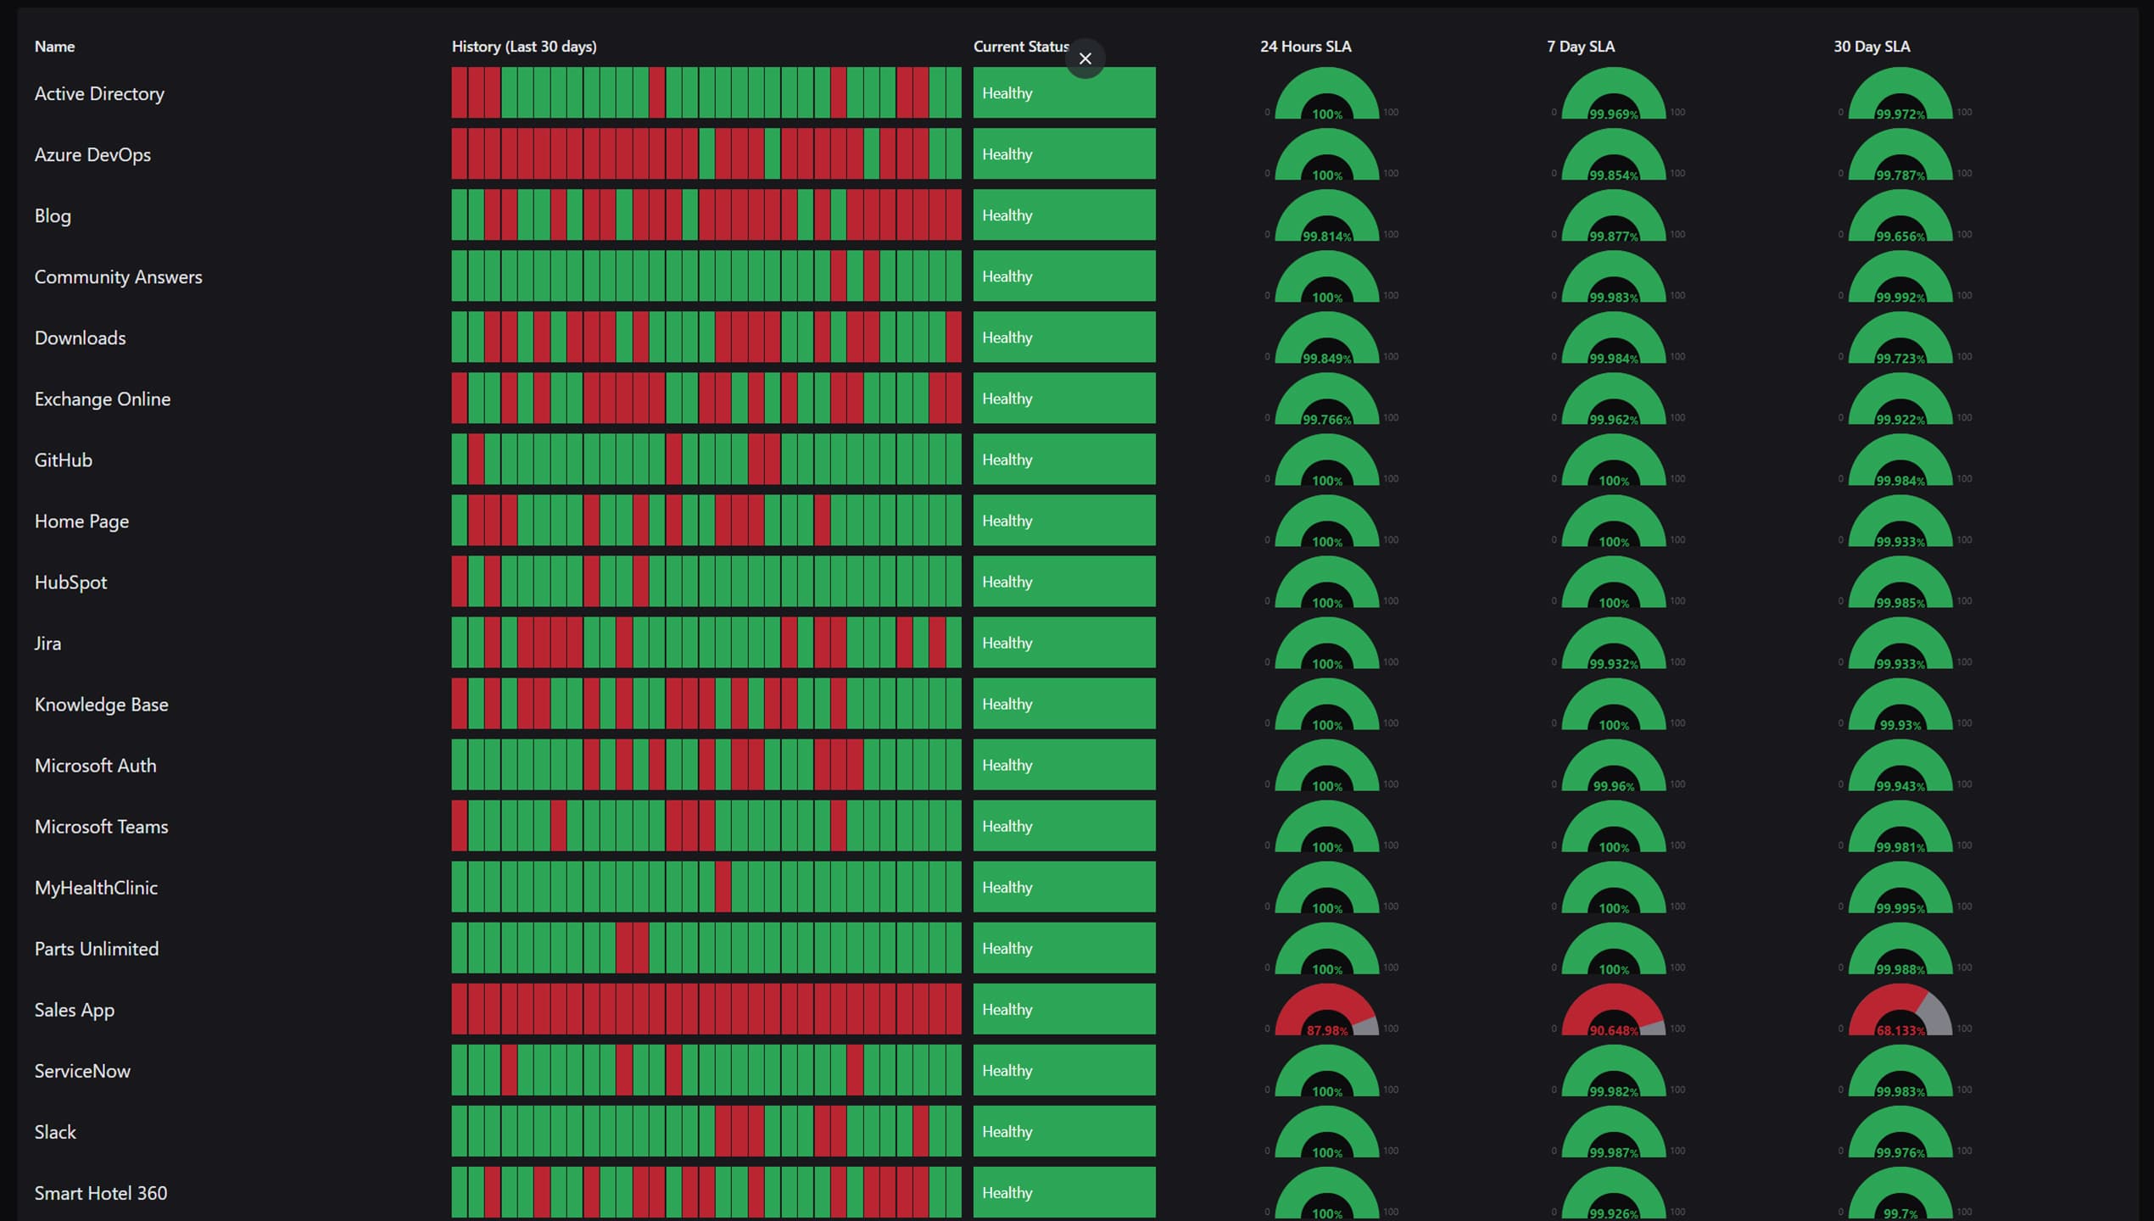The height and width of the screenshot is (1221, 2154).
Task: Click Healthy status for GitHub
Action: pos(1063,459)
